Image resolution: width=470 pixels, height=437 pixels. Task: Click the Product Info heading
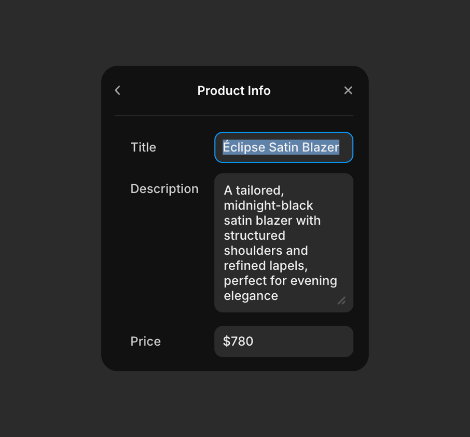(234, 91)
